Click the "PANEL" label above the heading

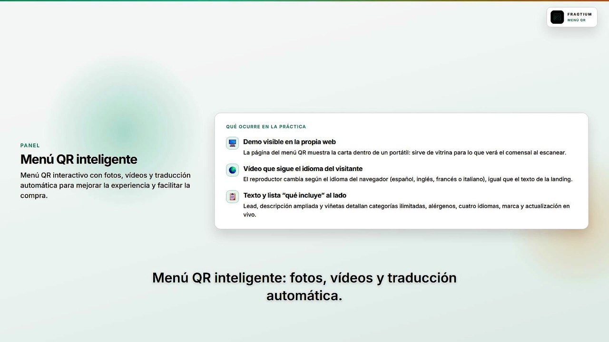[30, 145]
